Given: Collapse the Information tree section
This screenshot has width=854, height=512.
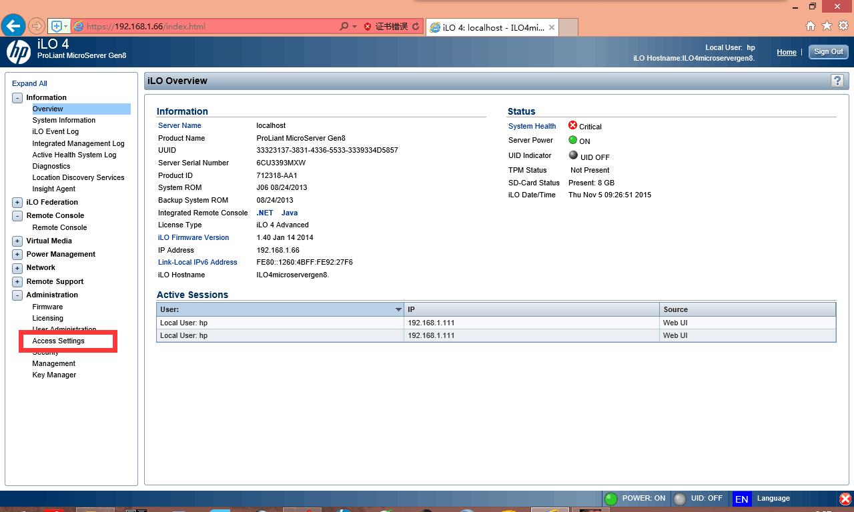Looking at the screenshot, I should tap(17, 98).
